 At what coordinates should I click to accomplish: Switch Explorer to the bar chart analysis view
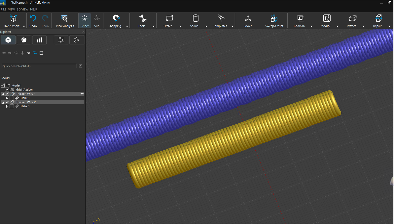tap(39, 40)
